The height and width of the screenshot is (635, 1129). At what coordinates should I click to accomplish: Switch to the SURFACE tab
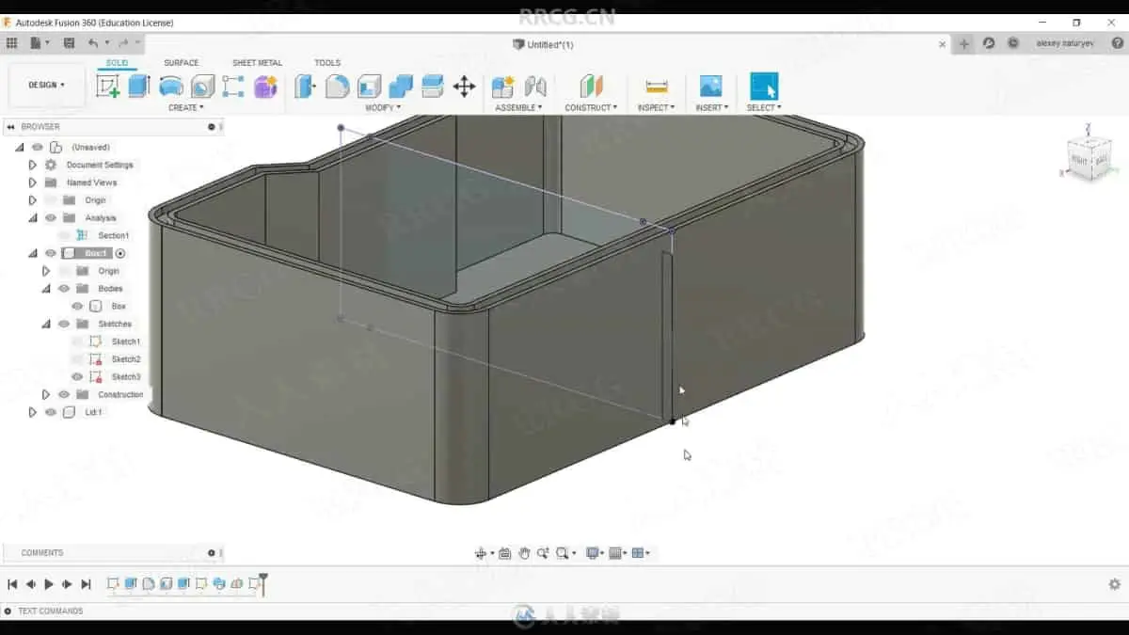[182, 63]
